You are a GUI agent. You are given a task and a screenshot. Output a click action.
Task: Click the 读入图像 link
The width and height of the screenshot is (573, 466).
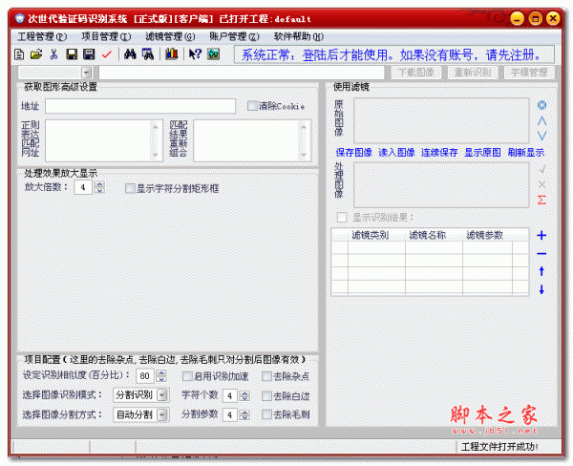pos(396,153)
